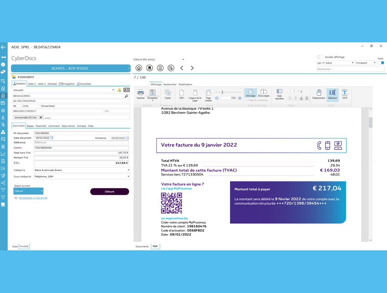Click the key with plus icon
This screenshot has height=293, width=387.
[119, 90]
